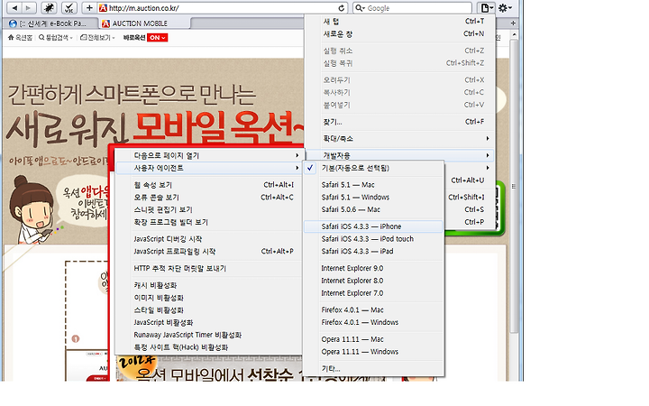Viewport: 649px width, 406px height.
Task: Choose 기타... user agent option
Action: coord(374,369)
